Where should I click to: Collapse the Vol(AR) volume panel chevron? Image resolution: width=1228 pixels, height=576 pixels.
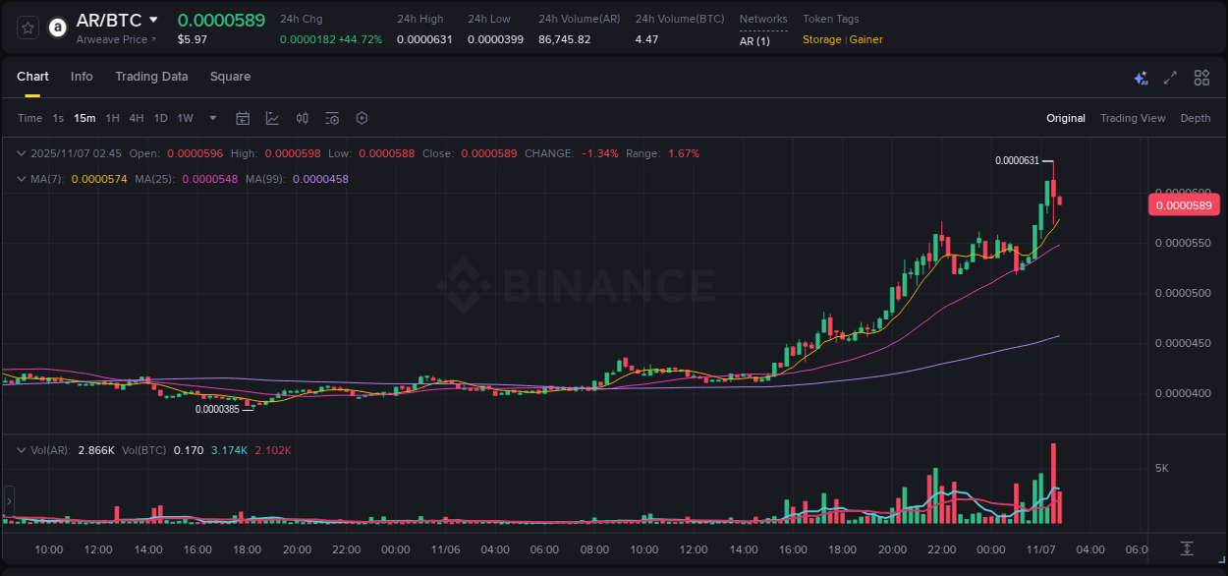coord(22,448)
